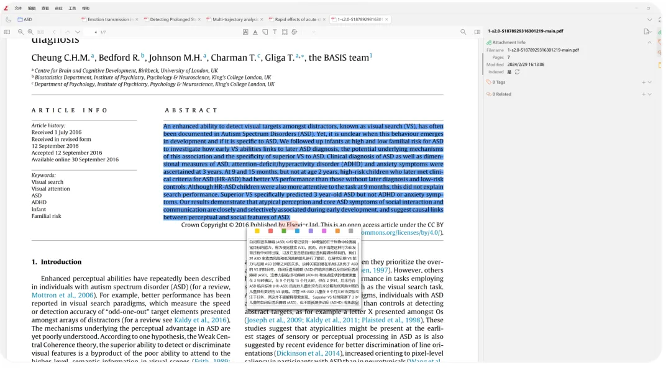Pick the blue highlight color

point(297,231)
